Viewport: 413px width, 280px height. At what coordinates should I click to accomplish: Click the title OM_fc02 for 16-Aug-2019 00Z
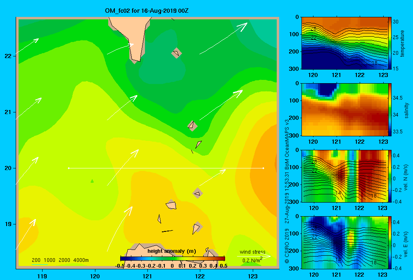tap(147, 11)
